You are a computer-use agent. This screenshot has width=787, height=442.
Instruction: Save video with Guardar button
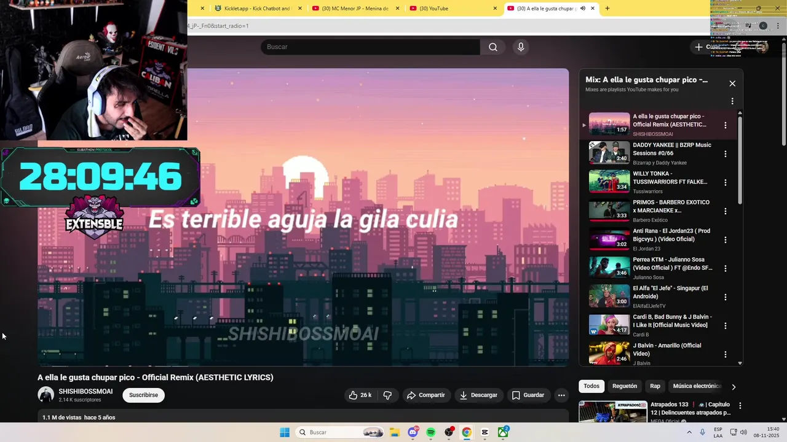pyautogui.click(x=528, y=395)
